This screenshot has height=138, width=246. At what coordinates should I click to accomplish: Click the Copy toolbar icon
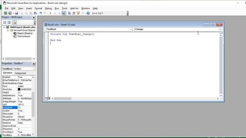click(x=27, y=13)
